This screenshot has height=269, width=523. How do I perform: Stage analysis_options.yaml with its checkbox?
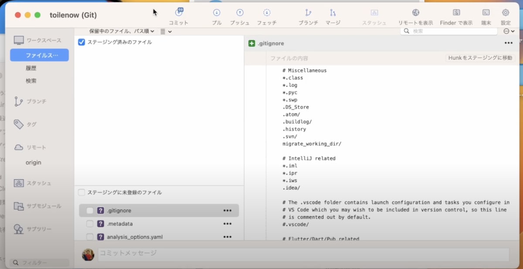[90, 237]
